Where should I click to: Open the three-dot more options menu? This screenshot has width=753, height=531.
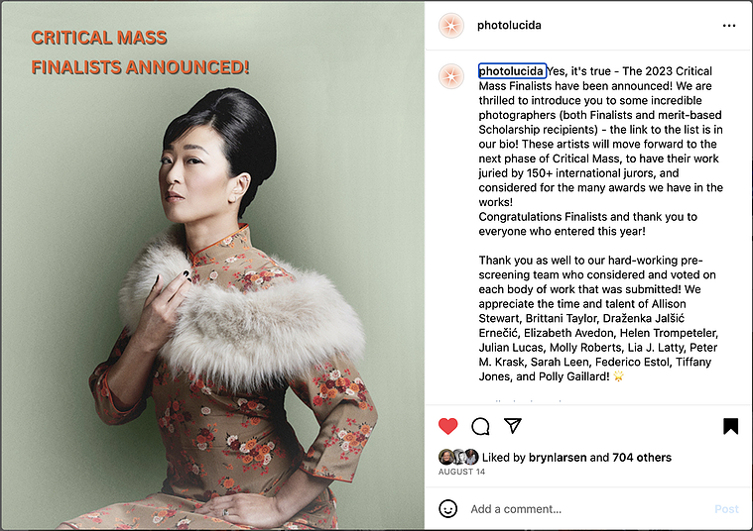coord(729,26)
